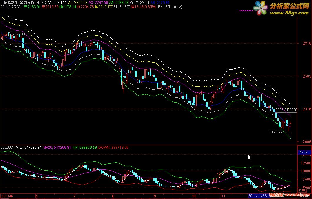Click the 10000 volume axis label
Screen dimensions: 312x199
tap(306, 171)
